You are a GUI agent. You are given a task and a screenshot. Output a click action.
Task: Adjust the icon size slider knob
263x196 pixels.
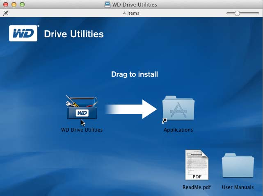tap(237, 13)
